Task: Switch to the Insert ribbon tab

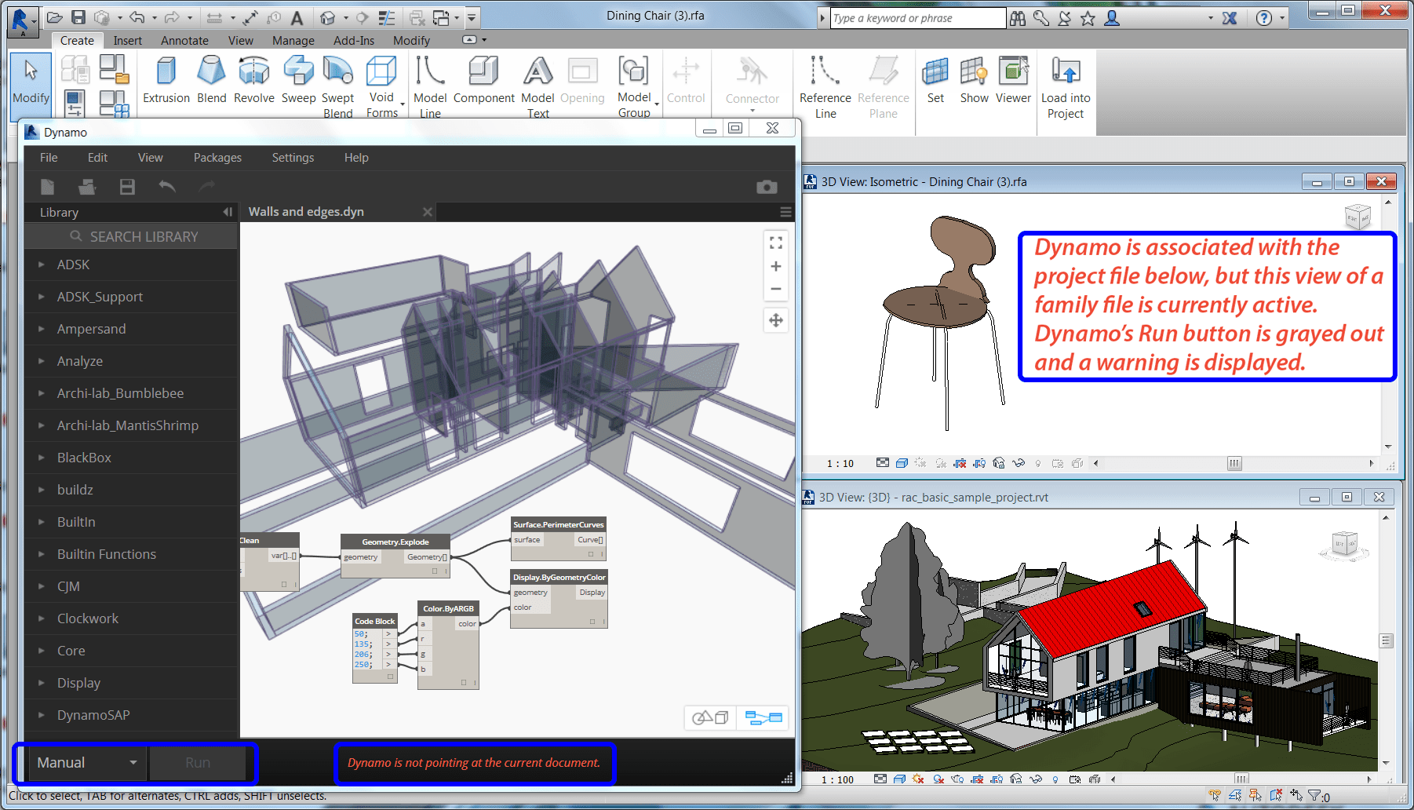Action: [128, 40]
